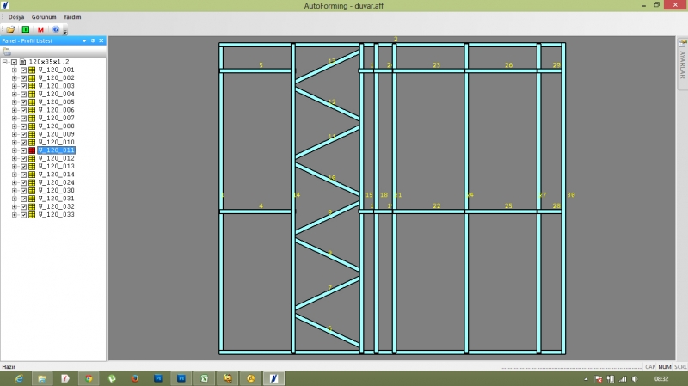688x386 pixels.
Task: Click the panel list export icon
Action: coord(7,52)
